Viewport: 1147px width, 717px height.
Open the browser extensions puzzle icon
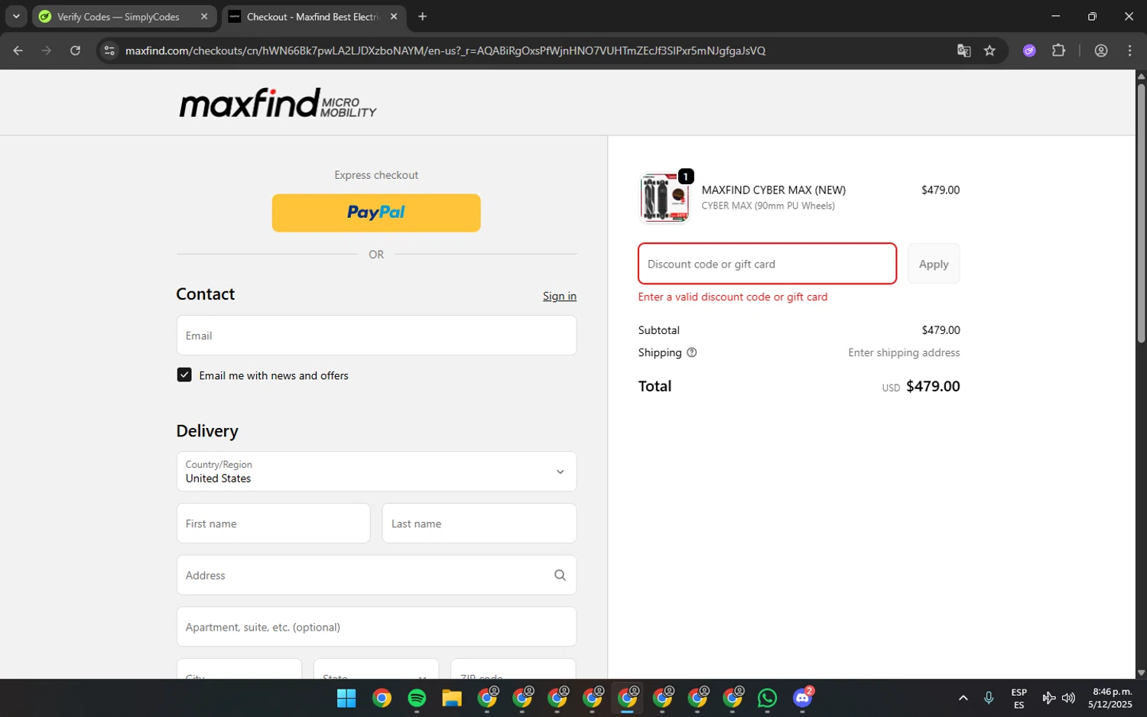tap(1058, 50)
